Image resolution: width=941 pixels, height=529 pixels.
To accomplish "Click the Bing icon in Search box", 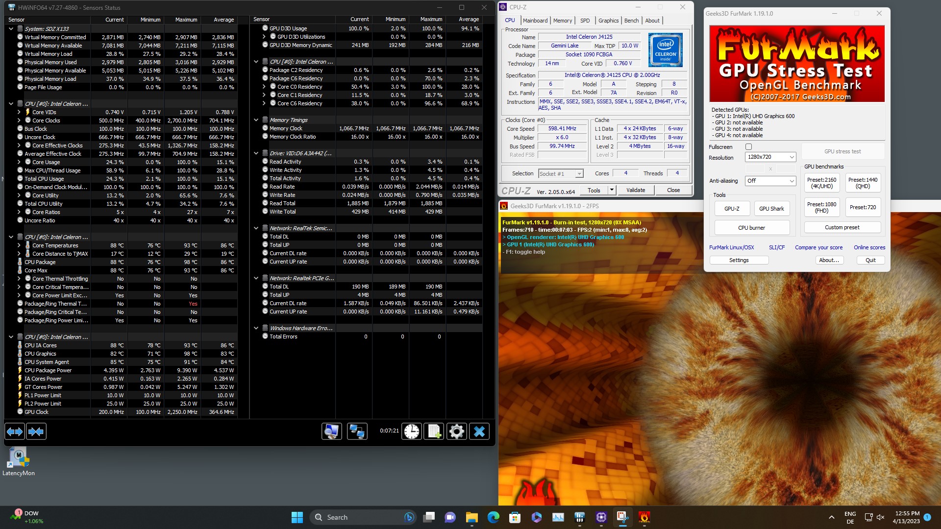I will pyautogui.click(x=409, y=517).
